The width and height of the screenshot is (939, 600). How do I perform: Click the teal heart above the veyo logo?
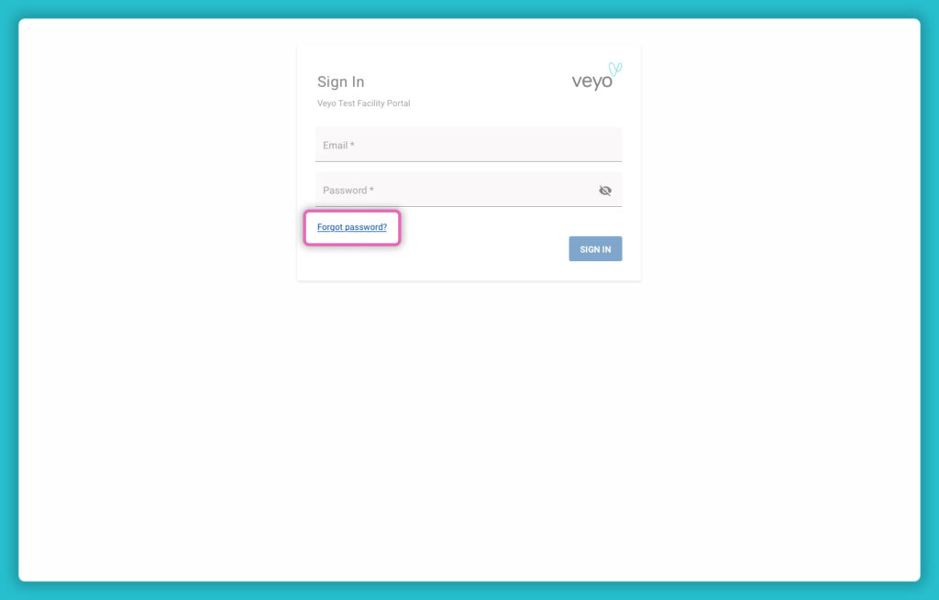(615, 69)
